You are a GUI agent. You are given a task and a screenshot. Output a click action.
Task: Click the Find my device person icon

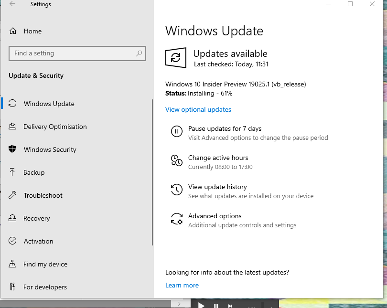(12, 264)
